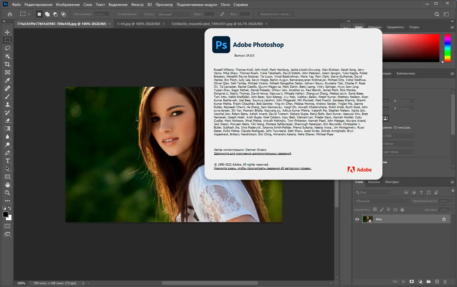Select the Eraser tool
The height and width of the screenshot is (287, 457).
7,120
